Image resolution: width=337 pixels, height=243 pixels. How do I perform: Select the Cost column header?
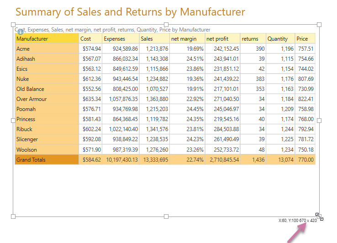tap(90, 39)
